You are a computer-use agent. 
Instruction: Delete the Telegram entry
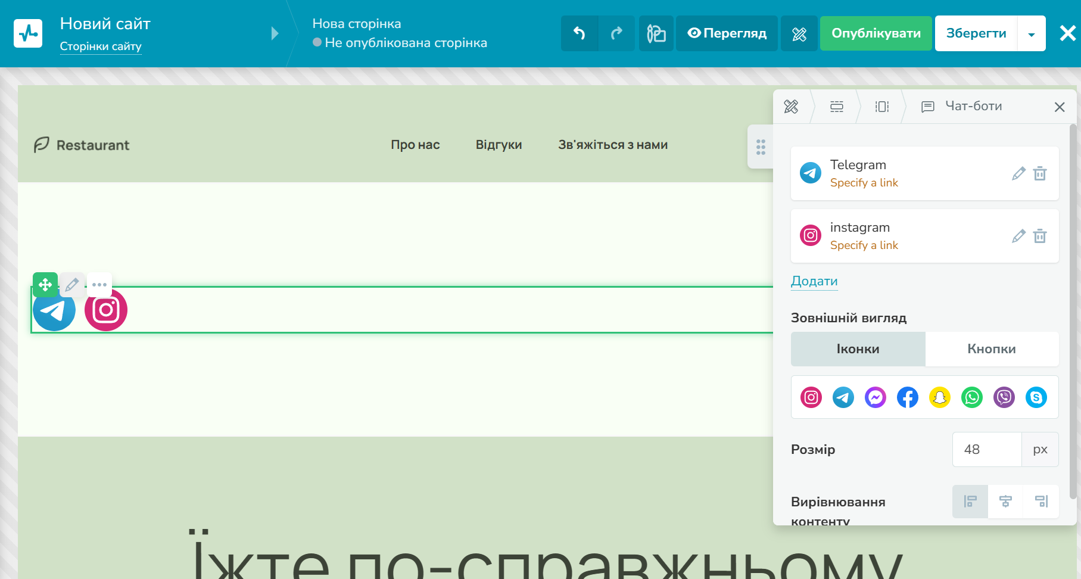click(x=1040, y=173)
